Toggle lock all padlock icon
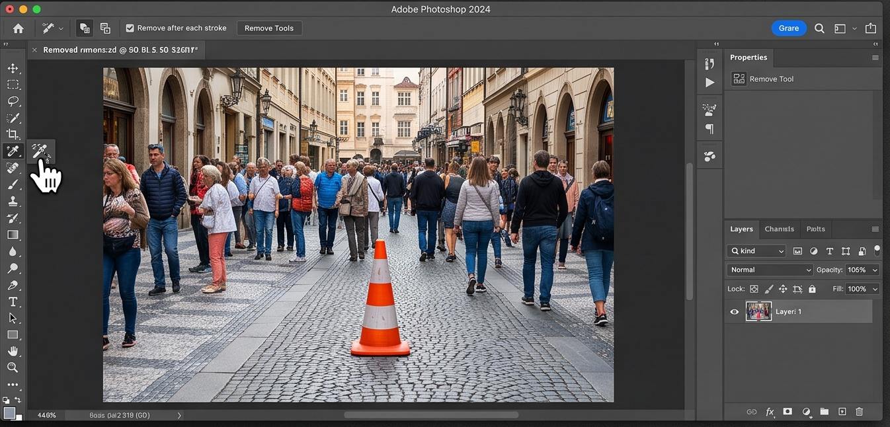The width and height of the screenshot is (890, 427). 812,289
